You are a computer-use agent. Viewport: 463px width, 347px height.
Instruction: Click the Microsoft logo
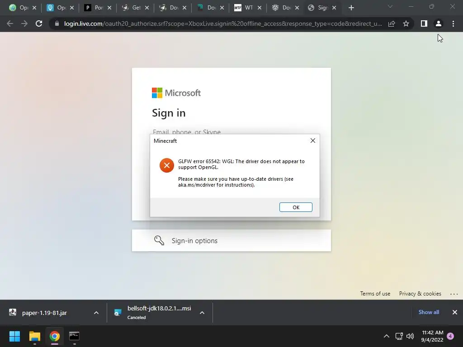[x=176, y=93]
